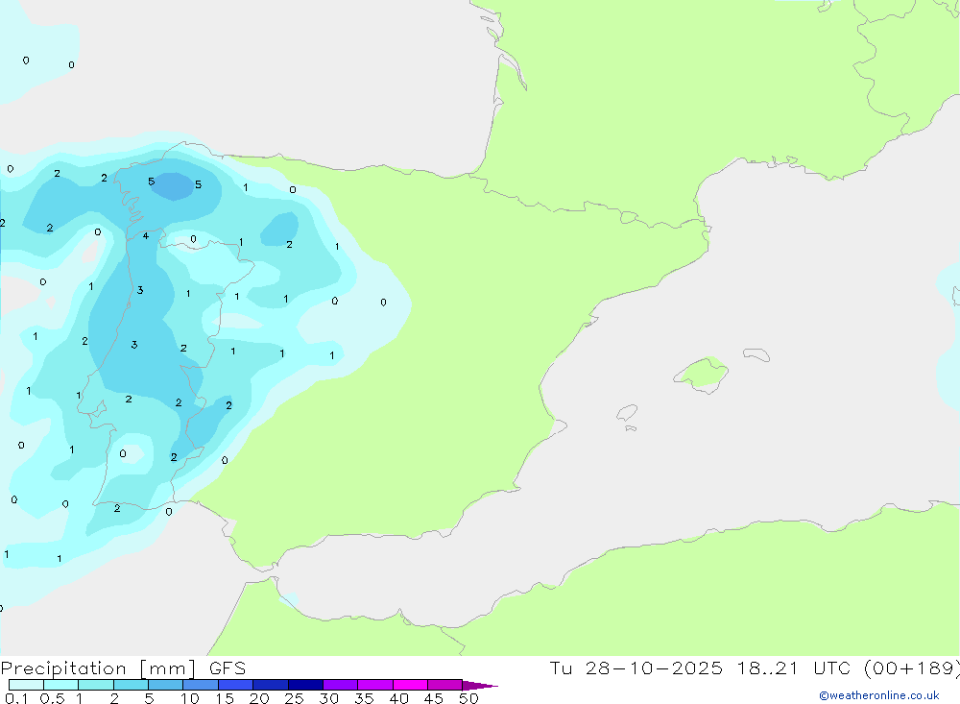Click the legend swatch between 5 and 10
This screenshot has width=960, height=704.
pyautogui.click(x=165, y=685)
